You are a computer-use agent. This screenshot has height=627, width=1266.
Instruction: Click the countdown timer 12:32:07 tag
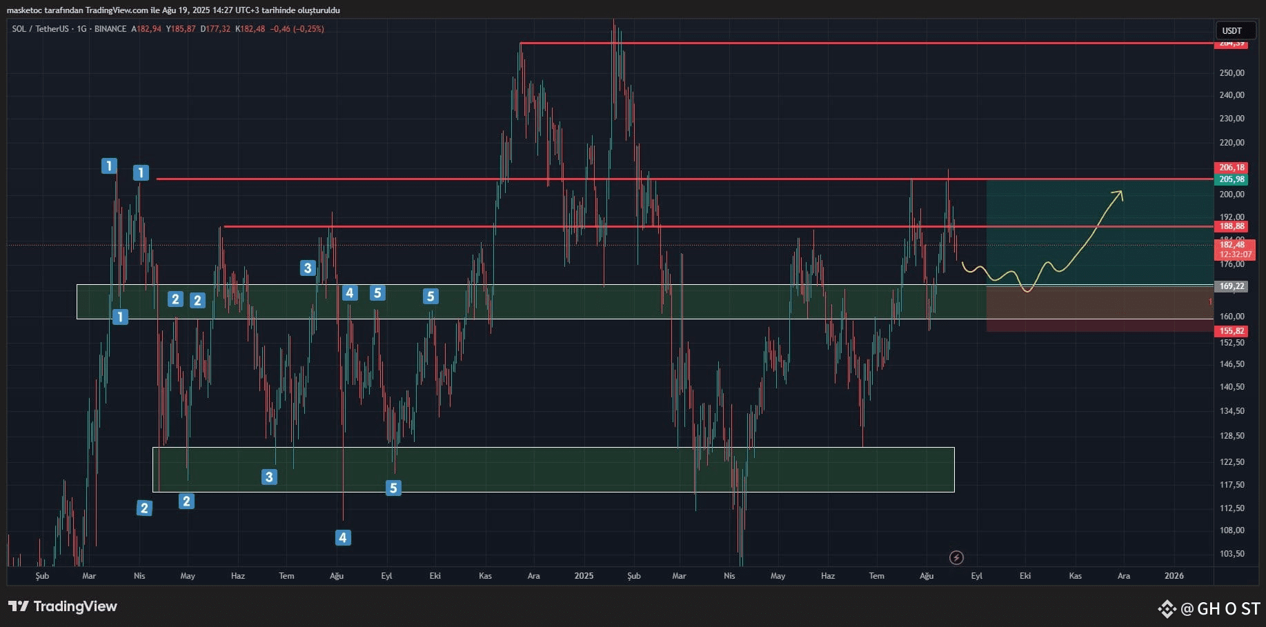[1234, 255]
